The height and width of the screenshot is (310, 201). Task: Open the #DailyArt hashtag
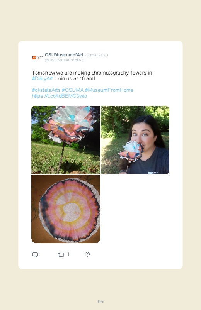(x=43, y=78)
